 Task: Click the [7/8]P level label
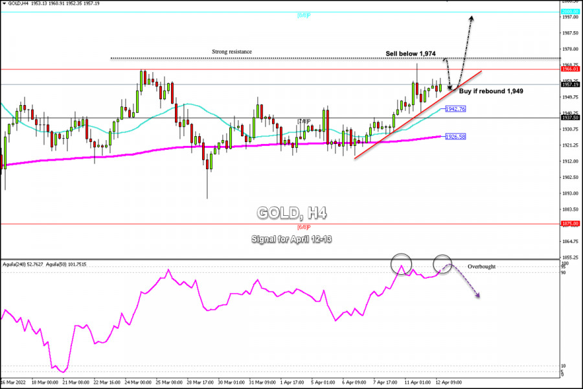304,121
